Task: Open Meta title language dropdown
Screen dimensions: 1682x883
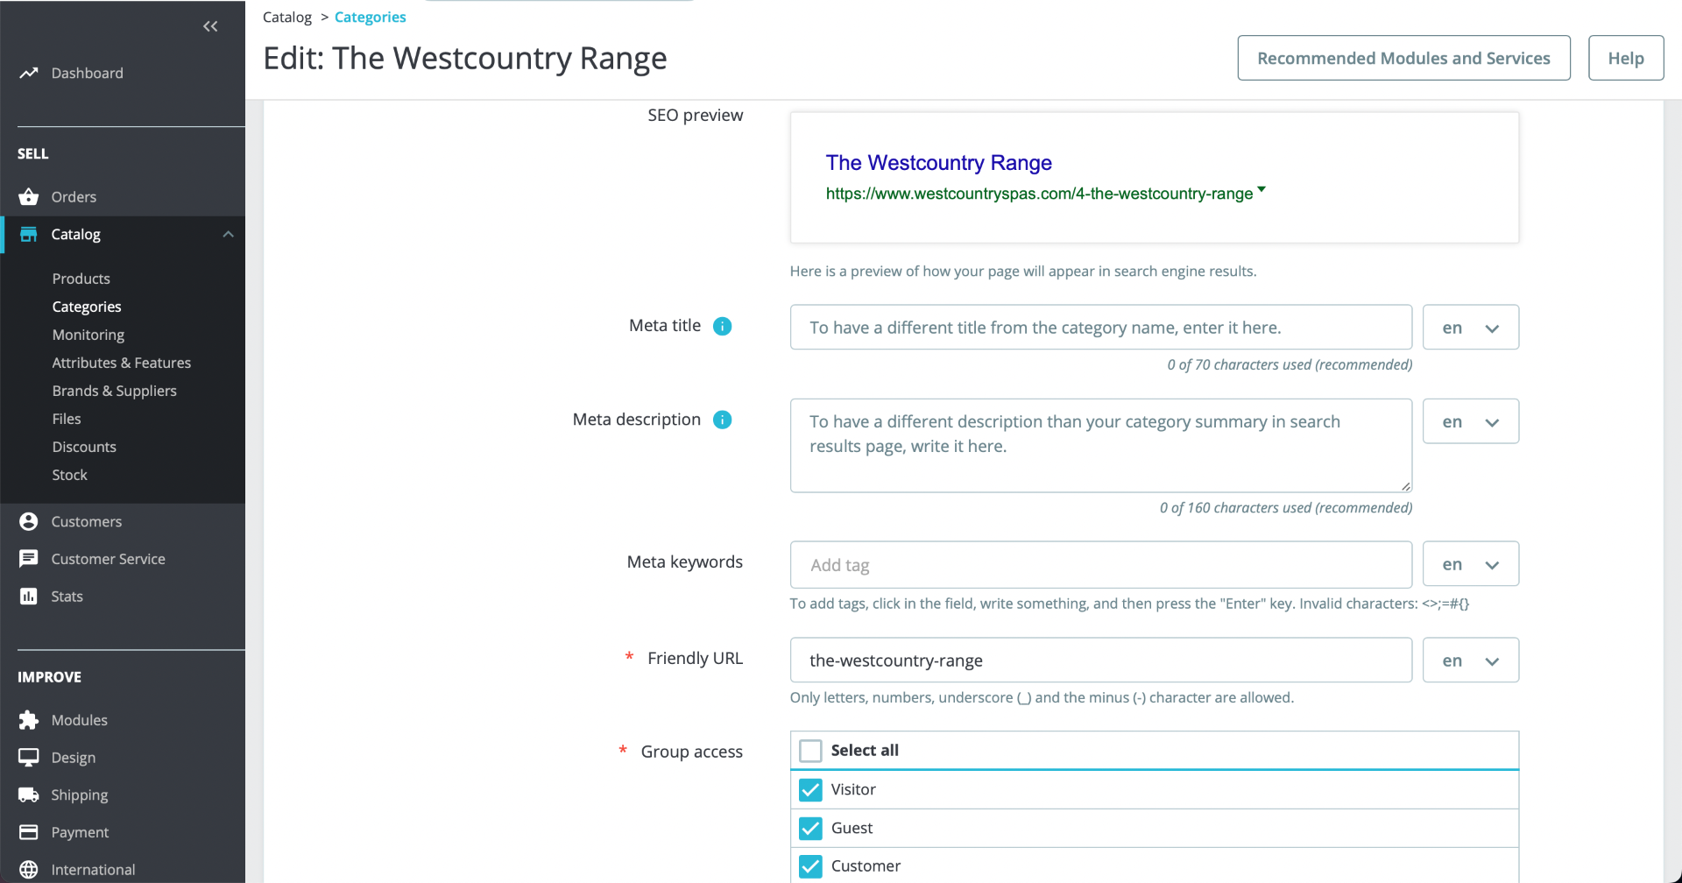Action: click(x=1470, y=328)
